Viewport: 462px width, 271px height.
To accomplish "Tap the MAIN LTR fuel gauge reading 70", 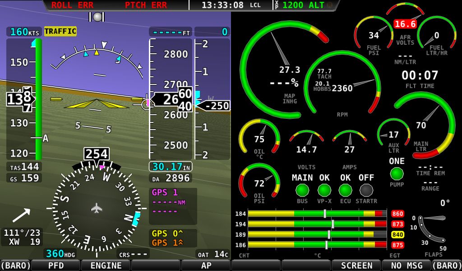I will point(424,125).
